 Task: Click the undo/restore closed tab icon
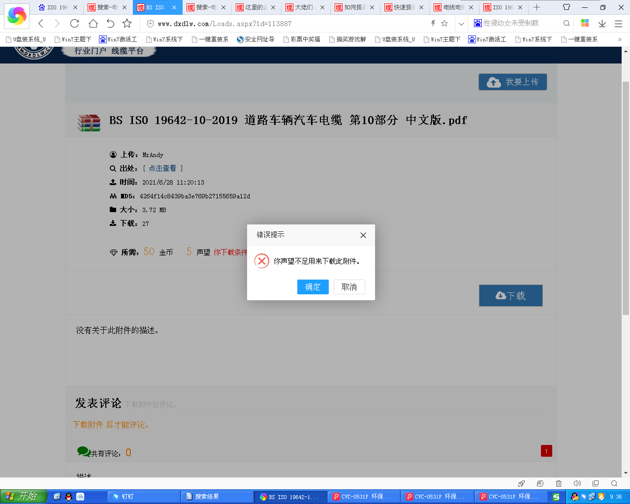[110, 24]
